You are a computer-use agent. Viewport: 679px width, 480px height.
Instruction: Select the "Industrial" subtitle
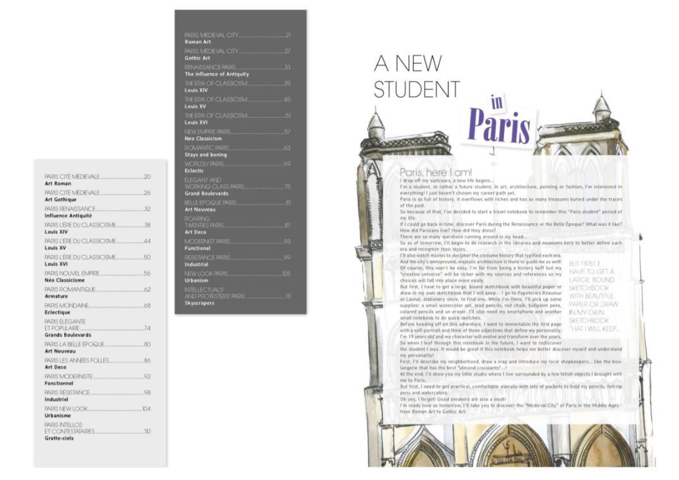[x=197, y=264]
